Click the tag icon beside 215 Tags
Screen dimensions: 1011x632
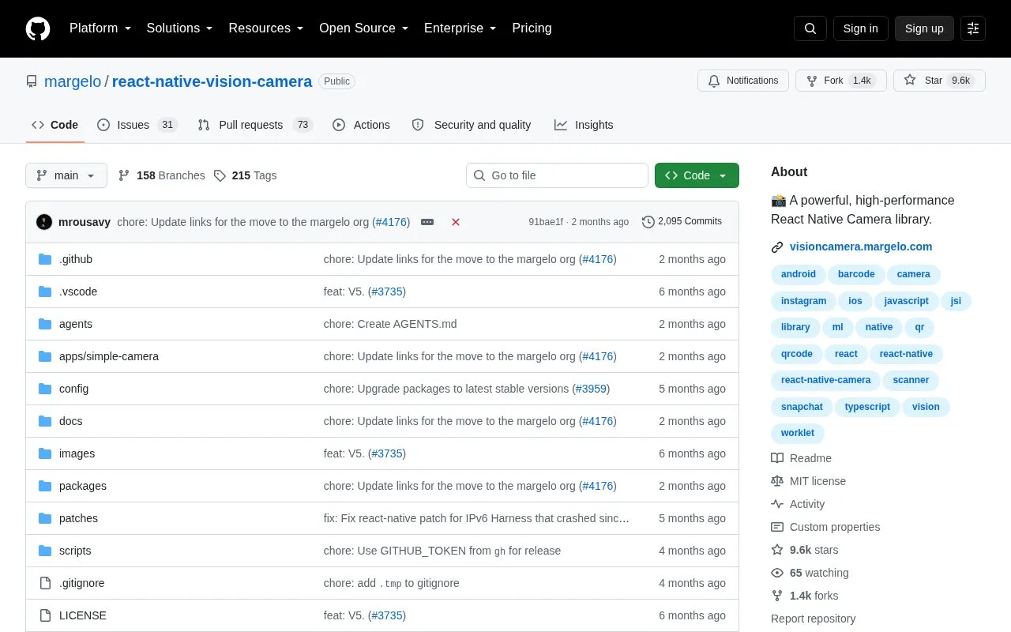pyautogui.click(x=220, y=175)
